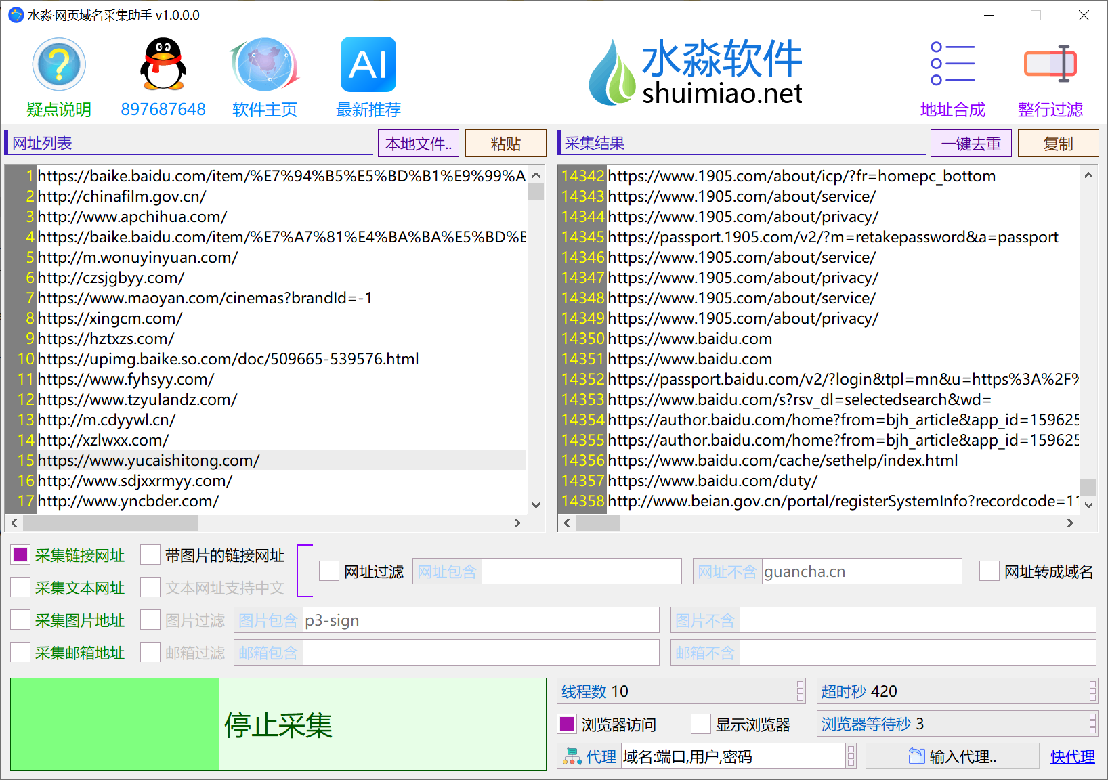1108x780 pixels.
Task: Click the 一键去重 deduplicate button
Action: click(971, 143)
